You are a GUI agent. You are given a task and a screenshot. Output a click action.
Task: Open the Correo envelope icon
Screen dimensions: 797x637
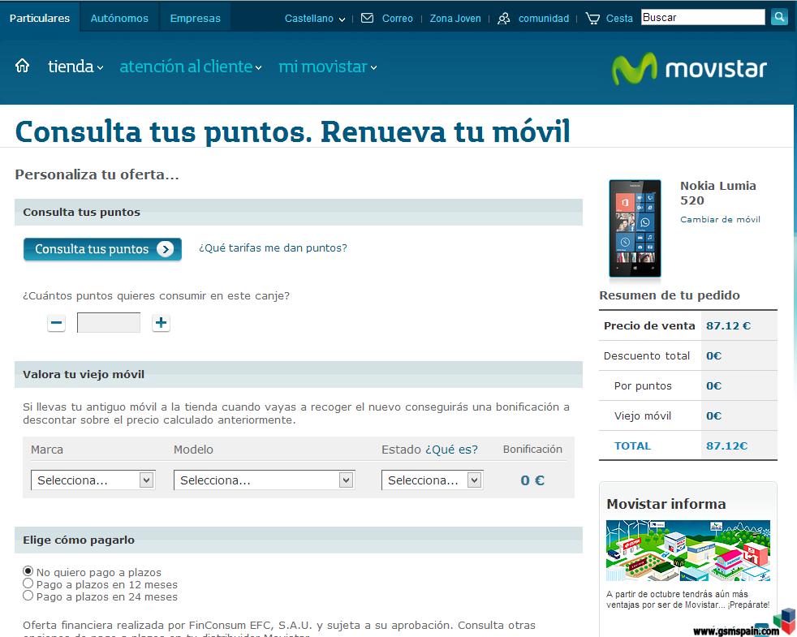[x=367, y=19]
